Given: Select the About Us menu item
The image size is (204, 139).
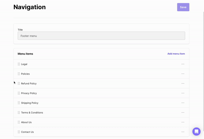Looking at the screenshot, I should 26,122.
